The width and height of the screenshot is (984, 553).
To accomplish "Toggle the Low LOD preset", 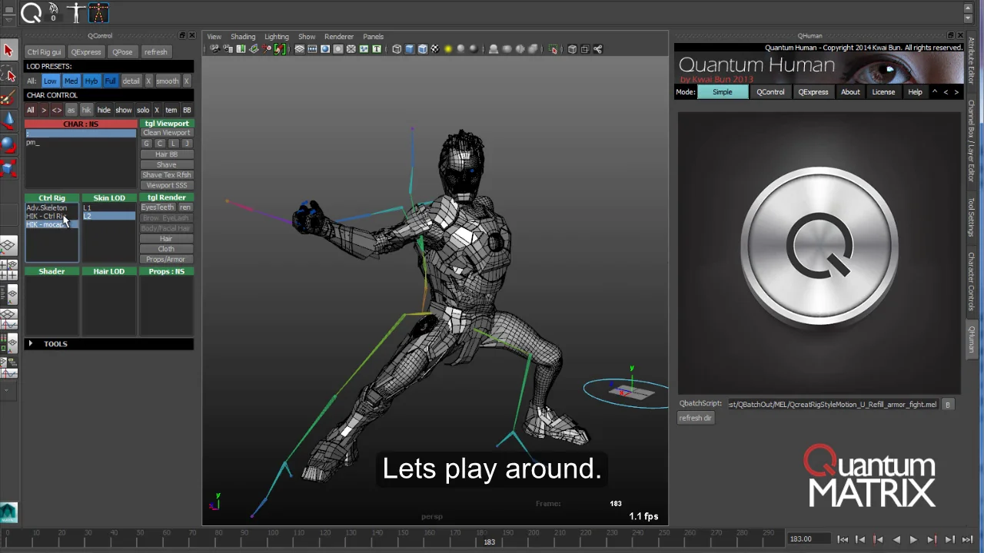I will tap(50, 81).
